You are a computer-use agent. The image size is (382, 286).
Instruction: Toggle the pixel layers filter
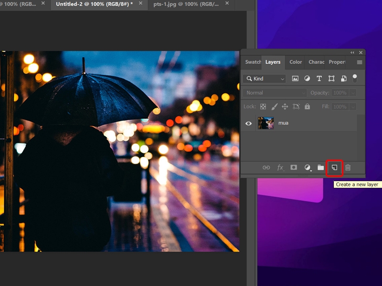point(296,78)
